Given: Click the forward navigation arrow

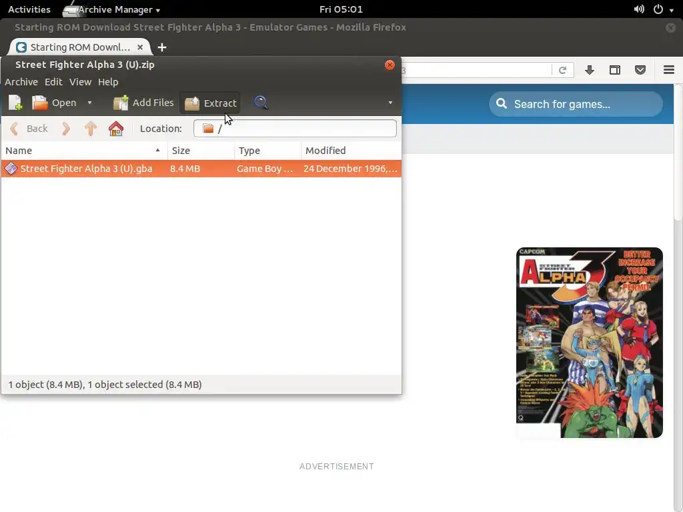Looking at the screenshot, I should 66,129.
